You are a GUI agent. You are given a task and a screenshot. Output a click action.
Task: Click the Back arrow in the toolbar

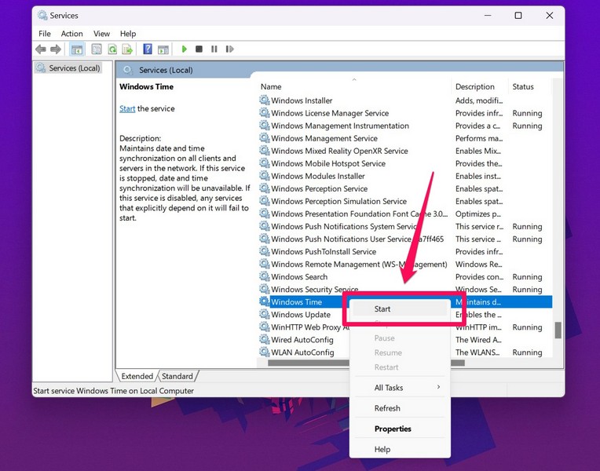pyautogui.click(x=40, y=49)
